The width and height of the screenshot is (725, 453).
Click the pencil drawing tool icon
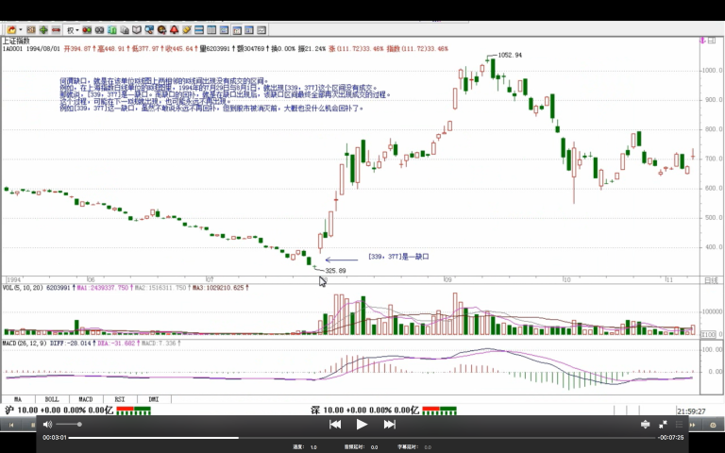pos(186,30)
